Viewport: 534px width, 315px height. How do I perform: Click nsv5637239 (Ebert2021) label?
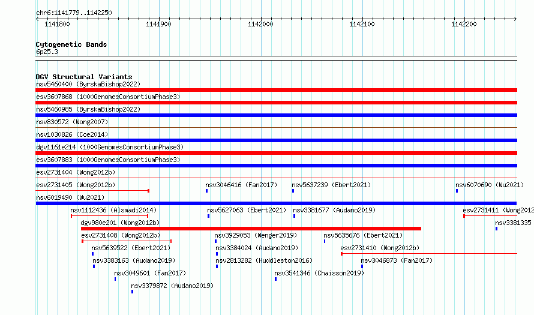pos(331,185)
